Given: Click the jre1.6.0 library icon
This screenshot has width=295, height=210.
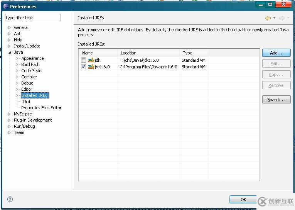Looking at the screenshot, I should (x=91, y=67).
